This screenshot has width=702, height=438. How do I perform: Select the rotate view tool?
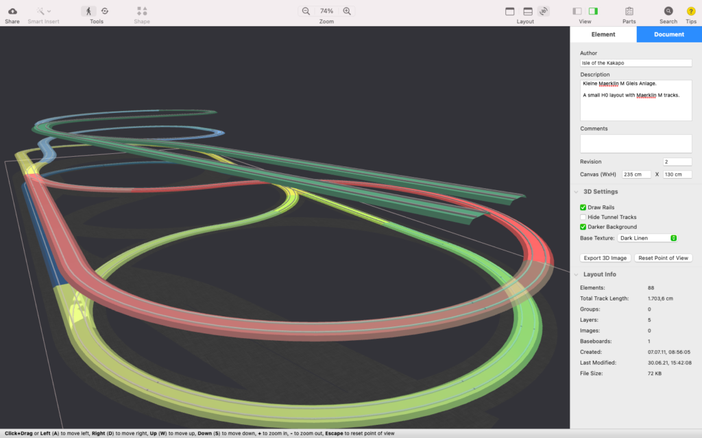pyautogui.click(x=105, y=11)
